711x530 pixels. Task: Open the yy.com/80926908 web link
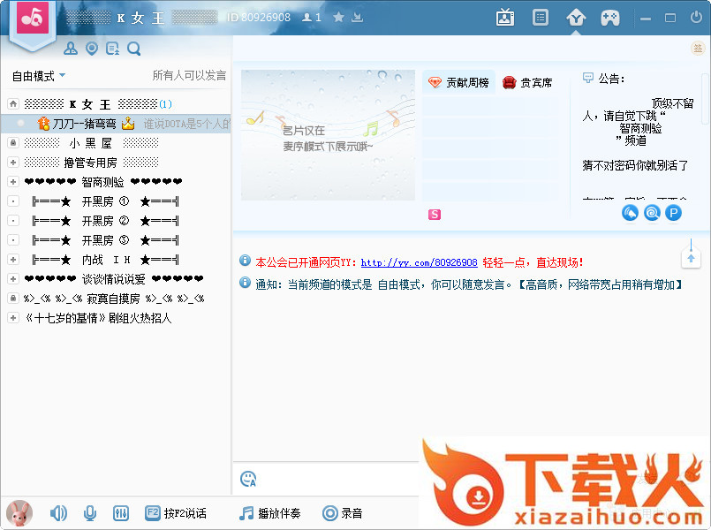pos(419,262)
